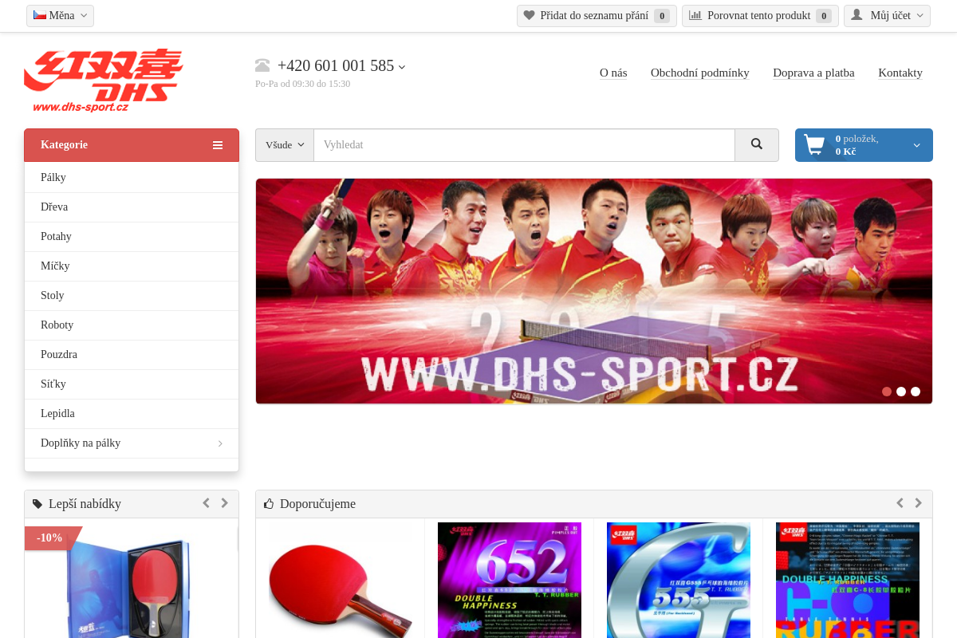Click the telephone icon beside phone number

262,65
